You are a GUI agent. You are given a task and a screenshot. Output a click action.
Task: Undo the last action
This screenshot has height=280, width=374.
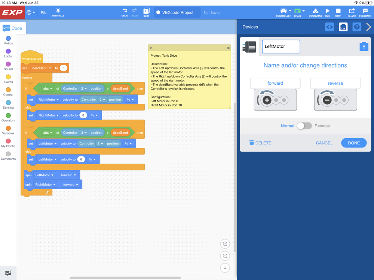[125, 12]
